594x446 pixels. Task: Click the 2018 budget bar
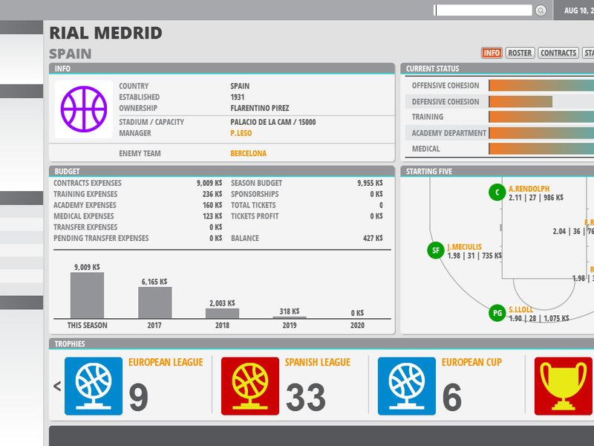(222, 313)
